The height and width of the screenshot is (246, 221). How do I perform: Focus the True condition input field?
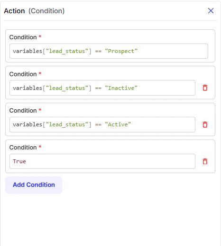coord(102,161)
